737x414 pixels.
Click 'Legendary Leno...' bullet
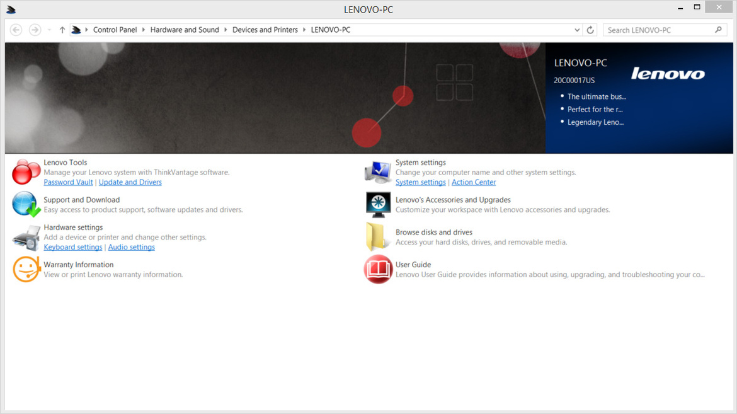pyautogui.click(x=595, y=122)
